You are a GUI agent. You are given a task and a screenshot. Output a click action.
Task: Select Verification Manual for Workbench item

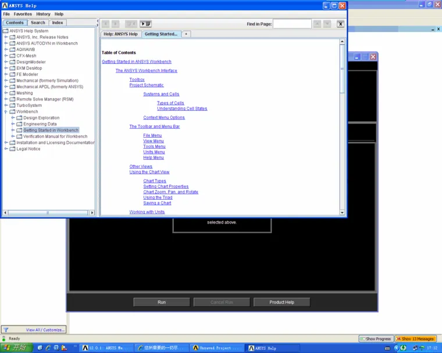(55, 136)
